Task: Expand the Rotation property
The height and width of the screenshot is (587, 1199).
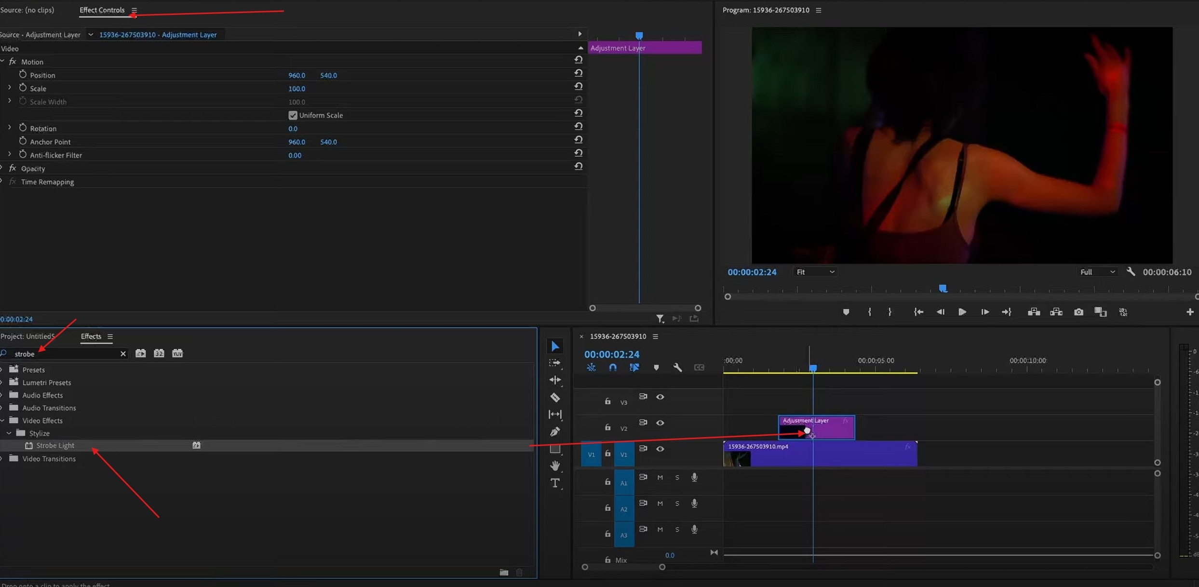Action: click(9, 127)
